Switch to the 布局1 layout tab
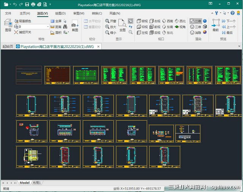 tap(36, 183)
